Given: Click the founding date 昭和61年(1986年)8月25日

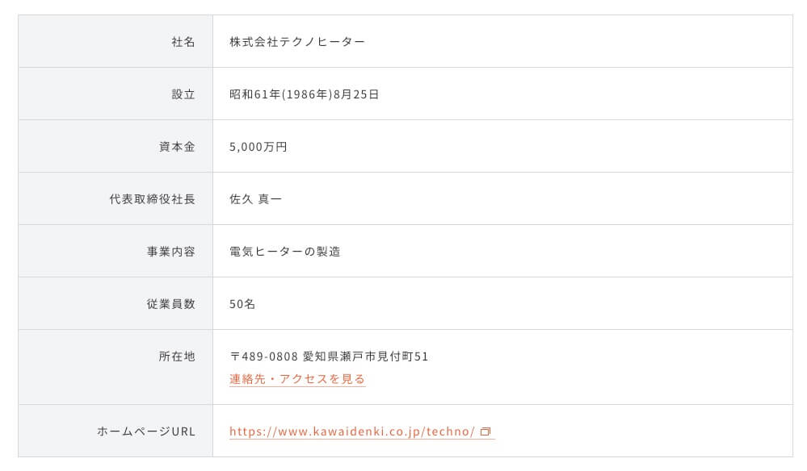Looking at the screenshot, I should pyautogui.click(x=305, y=94).
